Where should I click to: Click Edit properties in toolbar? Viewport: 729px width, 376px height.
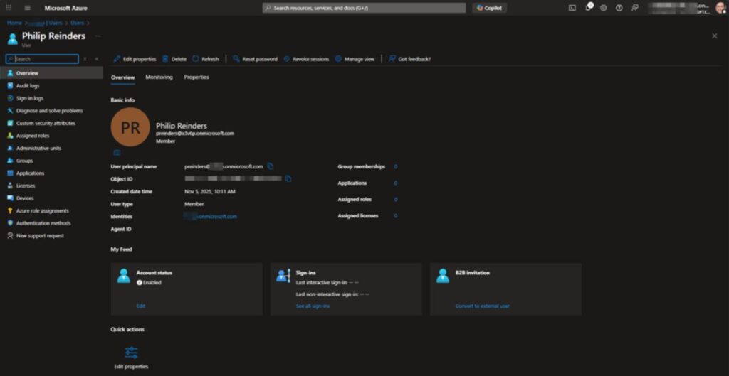pos(135,59)
